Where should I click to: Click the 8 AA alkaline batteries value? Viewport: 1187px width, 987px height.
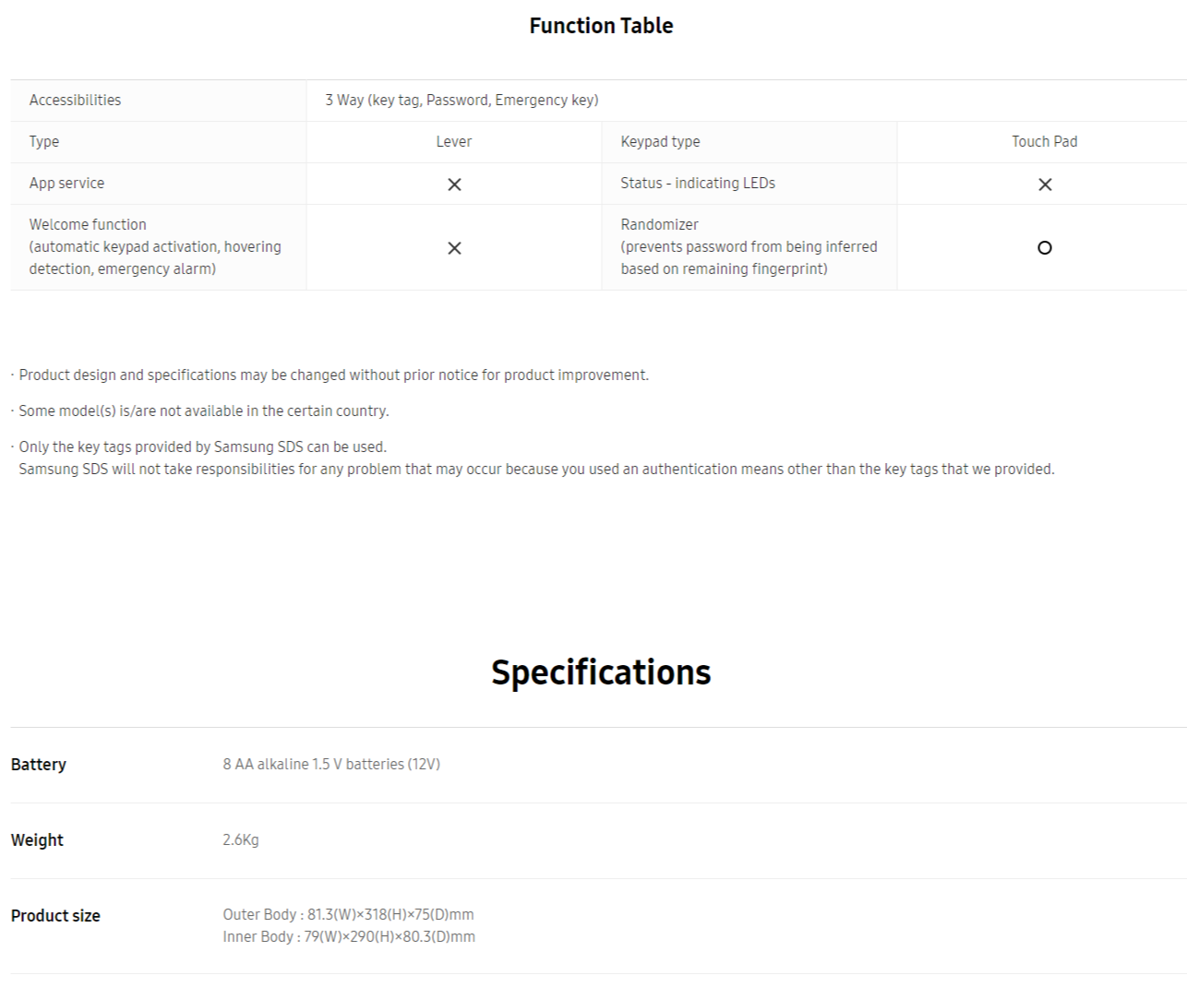coord(331,764)
